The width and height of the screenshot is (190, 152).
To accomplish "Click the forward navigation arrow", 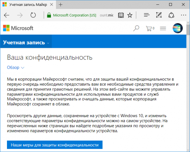I will (20, 15).
